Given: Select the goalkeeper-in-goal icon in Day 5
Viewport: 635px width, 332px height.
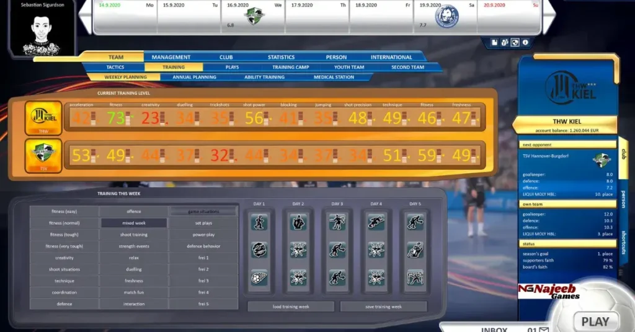Looking at the screenshot, I should (x=415, y=278).
